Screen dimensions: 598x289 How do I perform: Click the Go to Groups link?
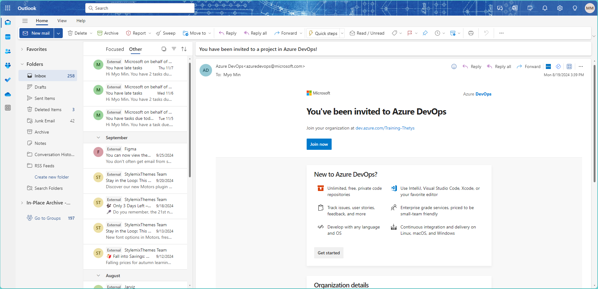pyautogui.click(x=47, y=218)
